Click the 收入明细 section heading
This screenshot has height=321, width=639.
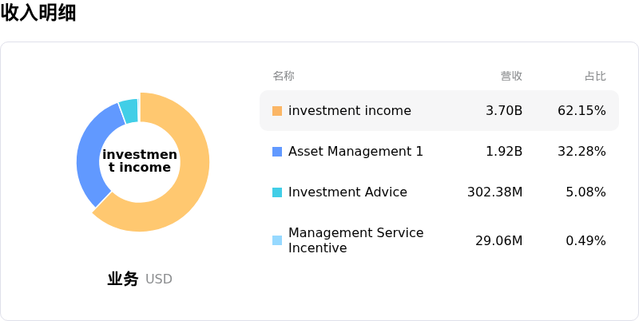click(x=38, y=13)
